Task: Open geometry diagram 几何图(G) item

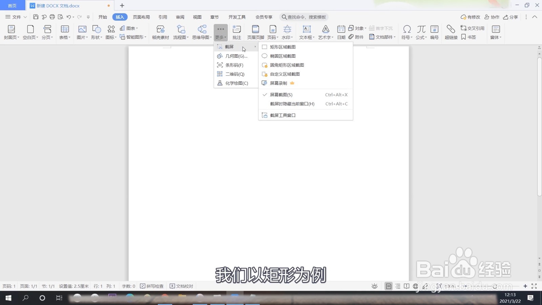Action: 236,56
